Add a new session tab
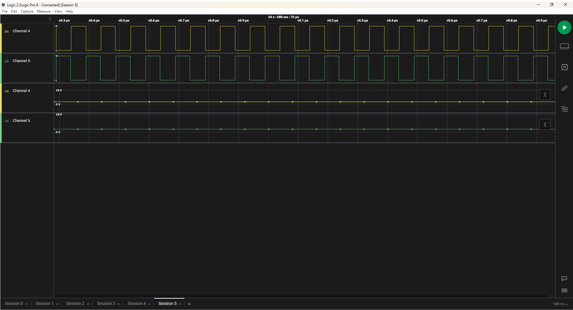 pos(189,304)
